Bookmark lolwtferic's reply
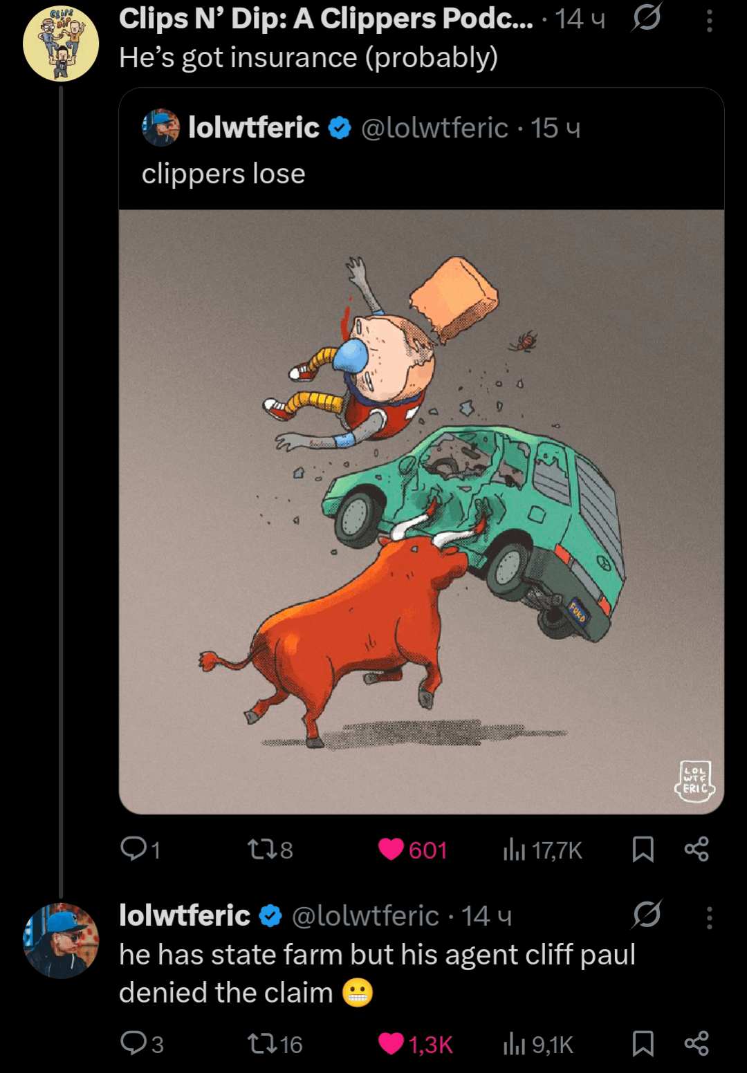The width and height of the screenshot is (747, 1073). tap(643, 1043)
